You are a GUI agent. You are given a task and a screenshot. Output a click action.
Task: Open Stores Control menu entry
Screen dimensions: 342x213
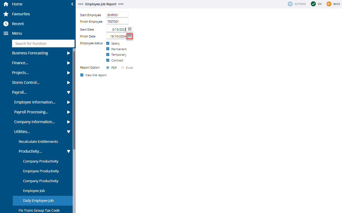(26, 82)
